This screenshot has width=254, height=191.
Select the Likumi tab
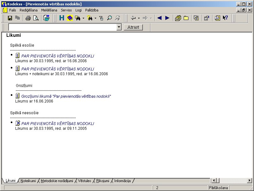point(10,181)
